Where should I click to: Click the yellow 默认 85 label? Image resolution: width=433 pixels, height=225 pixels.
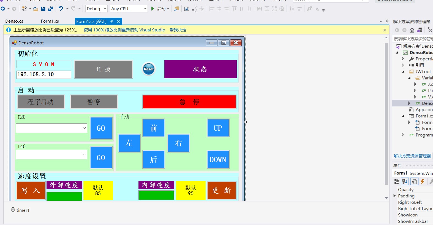[98, 191]
